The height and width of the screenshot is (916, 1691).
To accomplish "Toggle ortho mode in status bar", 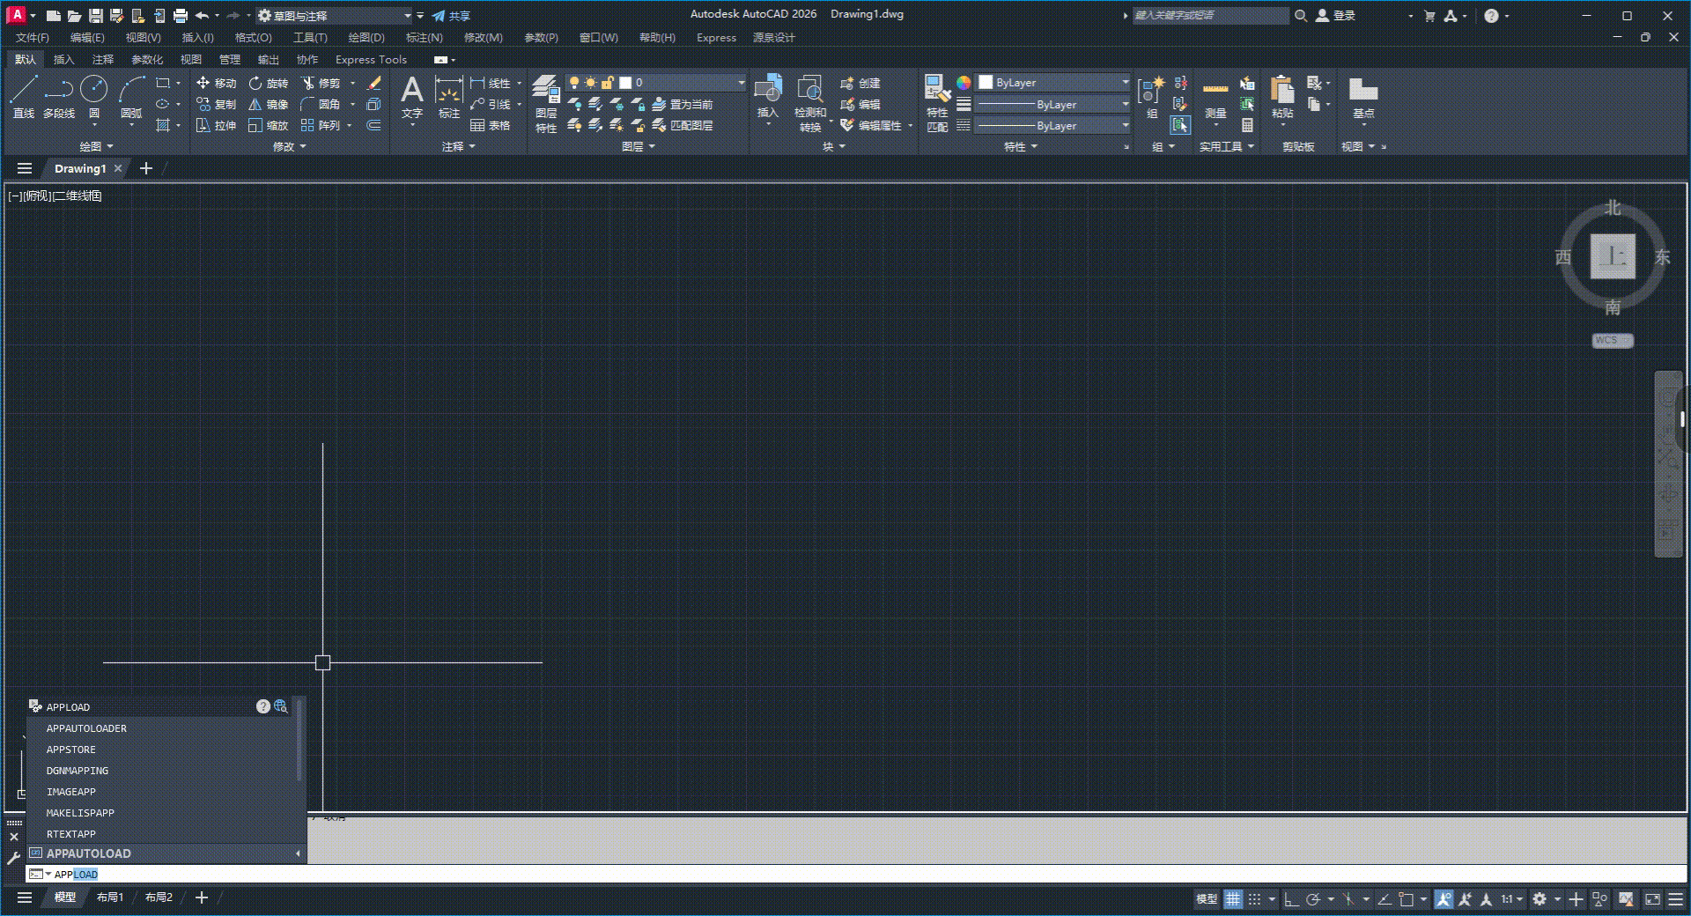I will coord(1291,899).
